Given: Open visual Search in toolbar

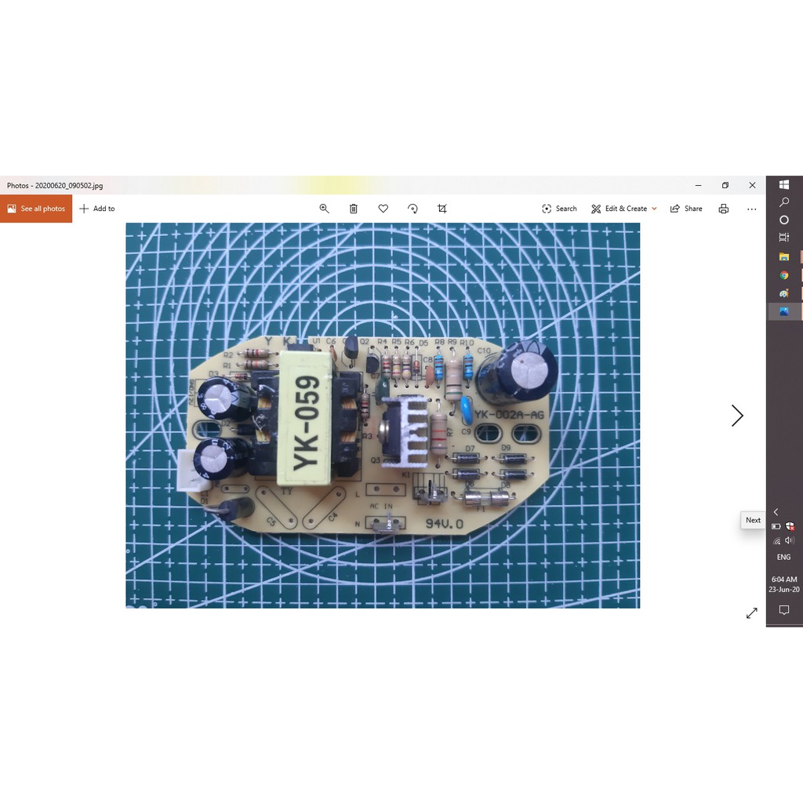Looking at the screenshot, I should (559, 209).
